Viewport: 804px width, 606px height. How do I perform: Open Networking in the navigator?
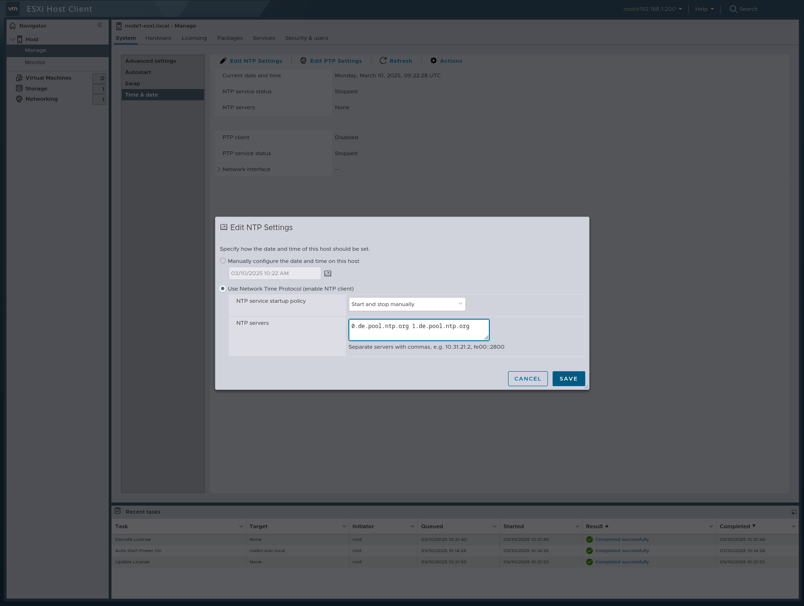pyautogui.click(x=41, y=99)
